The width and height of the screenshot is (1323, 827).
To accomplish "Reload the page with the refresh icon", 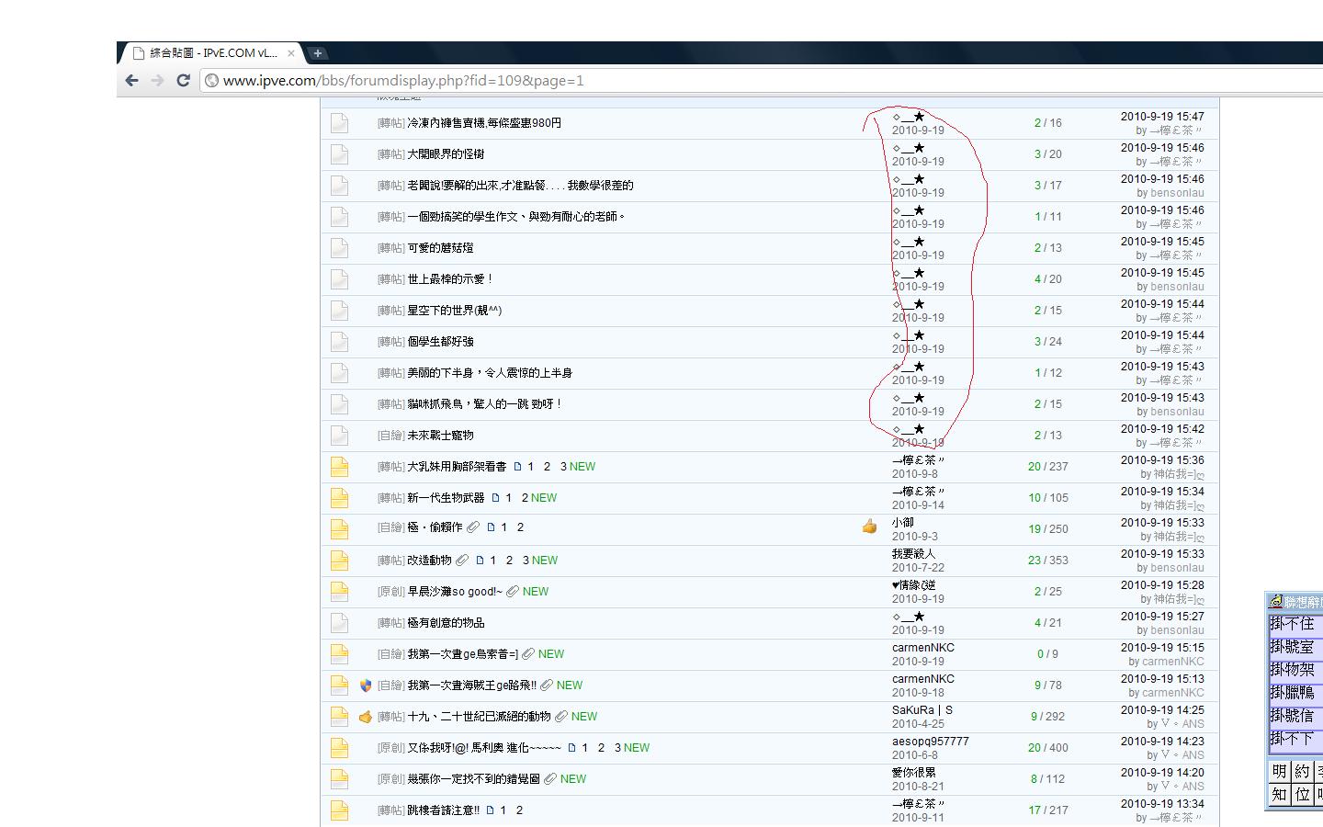I will (183, 81).
